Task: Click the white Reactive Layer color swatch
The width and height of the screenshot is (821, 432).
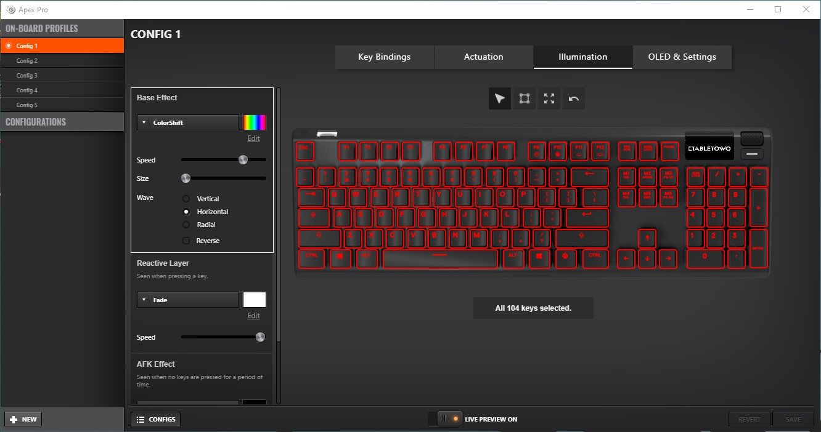Action: [255, 300]
